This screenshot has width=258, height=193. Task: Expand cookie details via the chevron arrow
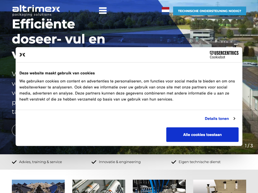pyautogui.click(x=234, y=119)
